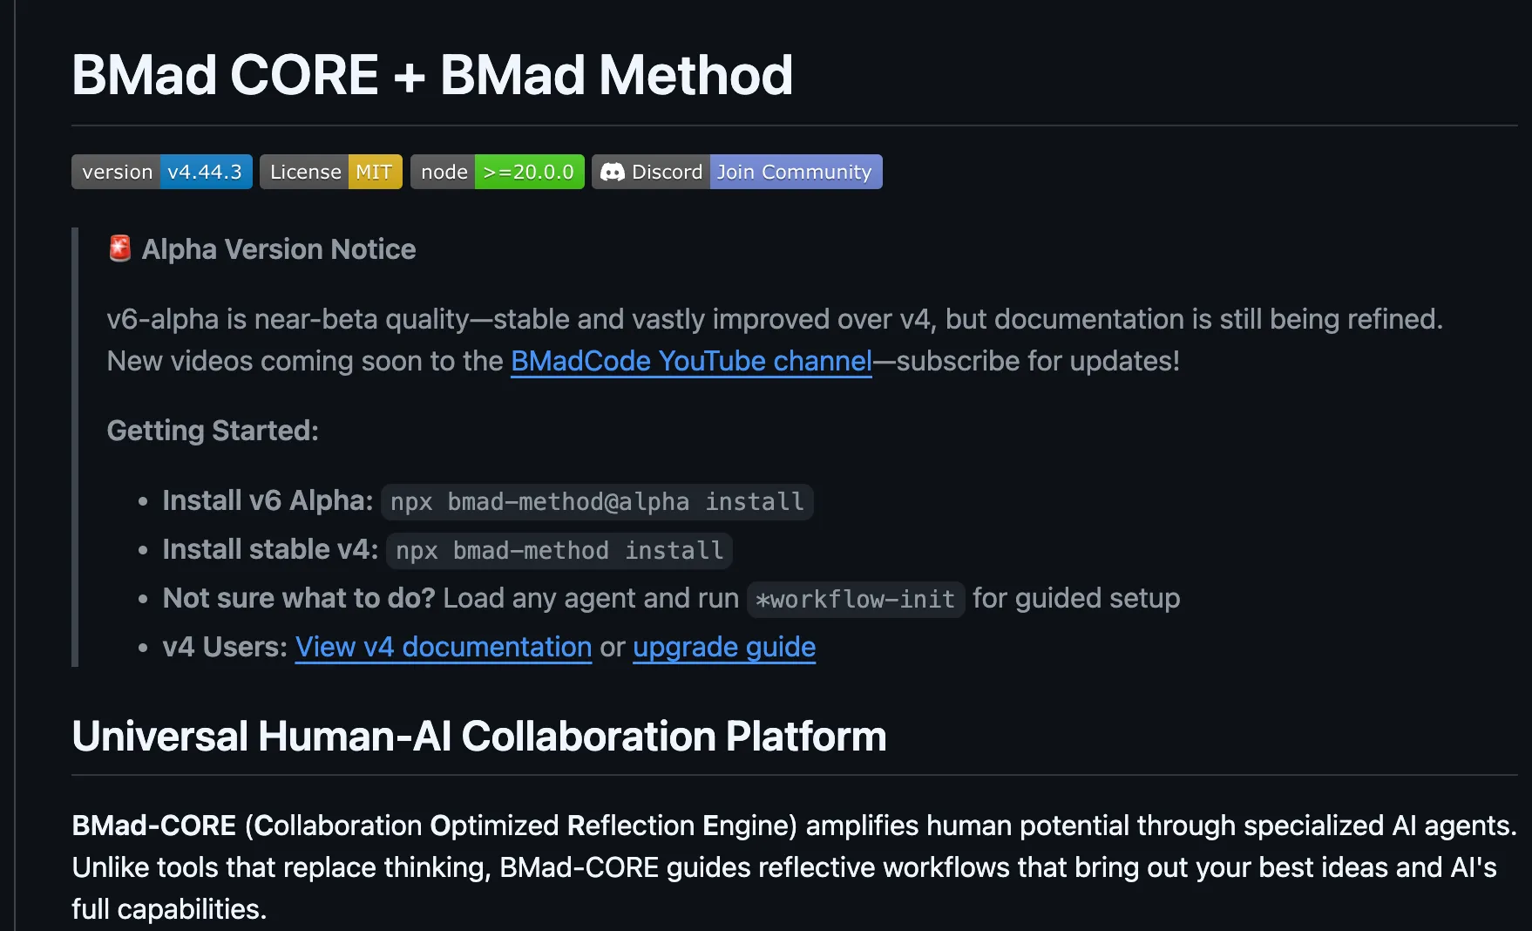Click the node >=20.0.0 badge
The height and width of the screenshot is (931, 1532).
(x=497, y=172)
